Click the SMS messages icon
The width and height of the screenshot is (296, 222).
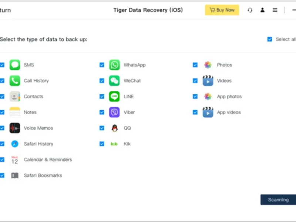click(15, 65)
